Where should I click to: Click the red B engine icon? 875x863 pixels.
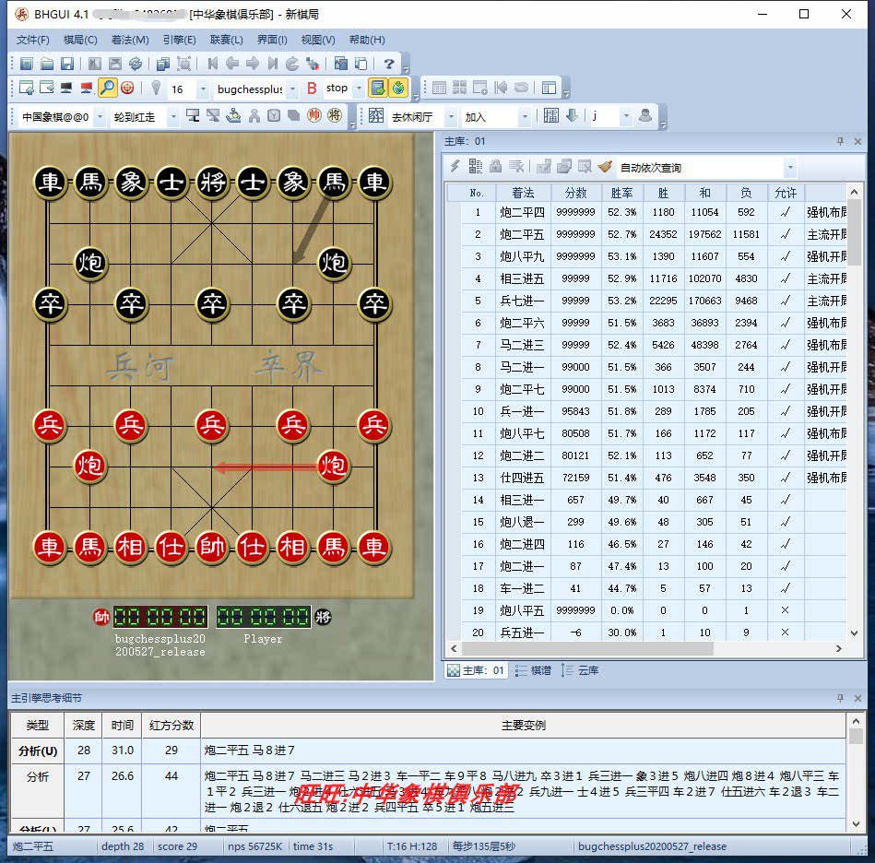[x=312, y=89]
